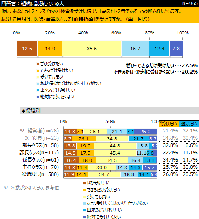Select the 部長クラス(n=58) row label
This screenshot has width=199, height=219.
click(x=41, y=145)
